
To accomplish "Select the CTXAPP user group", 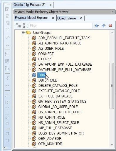I will point(44,59).
